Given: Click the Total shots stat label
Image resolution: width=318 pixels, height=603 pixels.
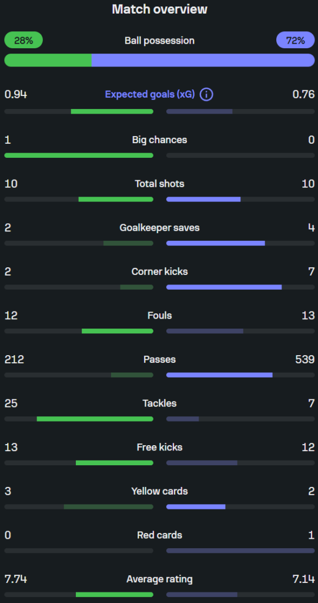Looking at the screenshot, I should (159, 184).
